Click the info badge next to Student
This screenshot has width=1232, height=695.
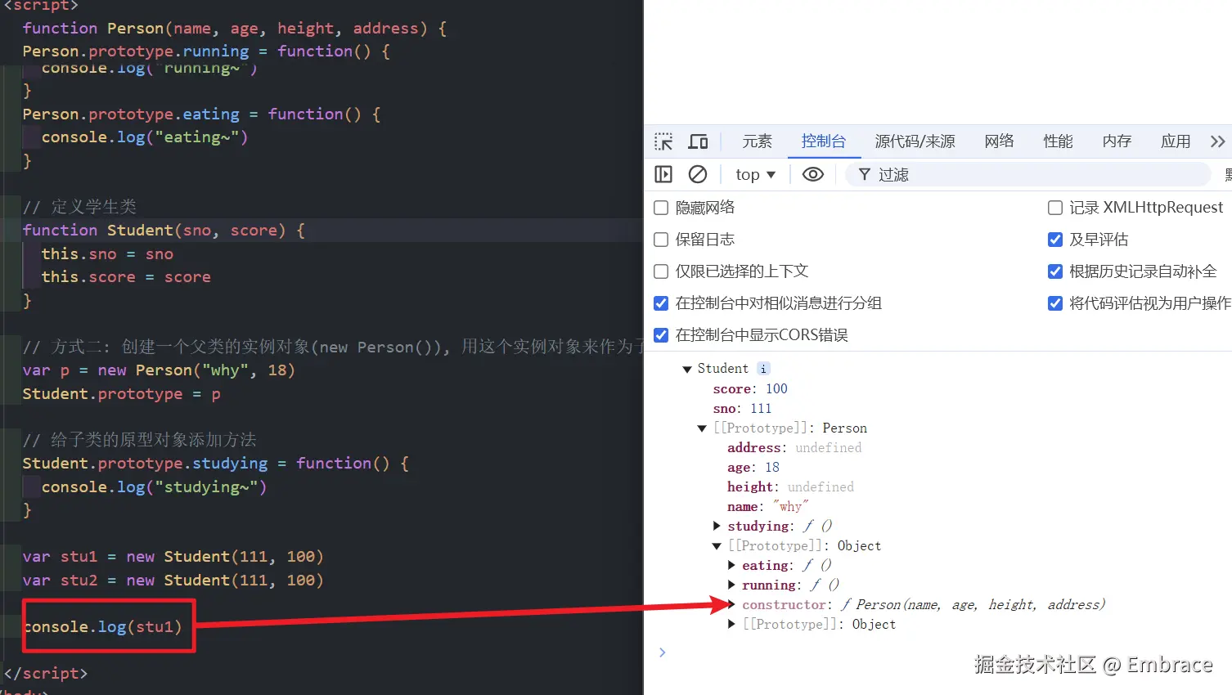pos(763,369)
